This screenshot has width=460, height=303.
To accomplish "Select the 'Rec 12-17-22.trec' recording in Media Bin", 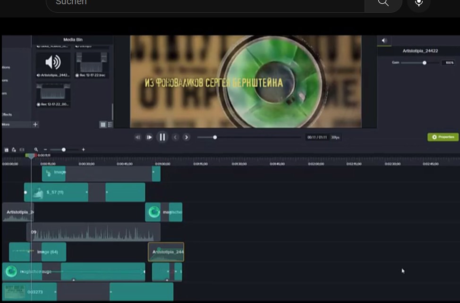I will click(92, 65).
